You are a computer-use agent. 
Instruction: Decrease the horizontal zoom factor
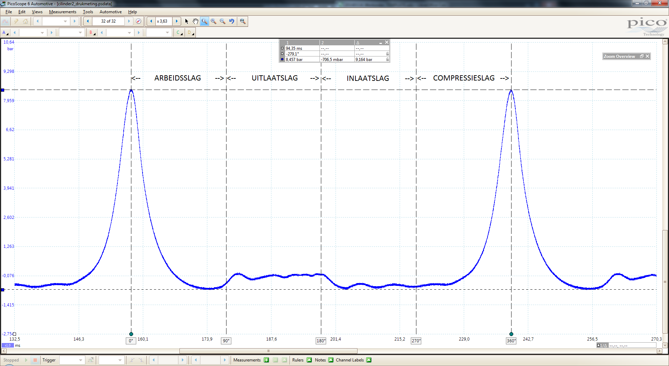151,21
